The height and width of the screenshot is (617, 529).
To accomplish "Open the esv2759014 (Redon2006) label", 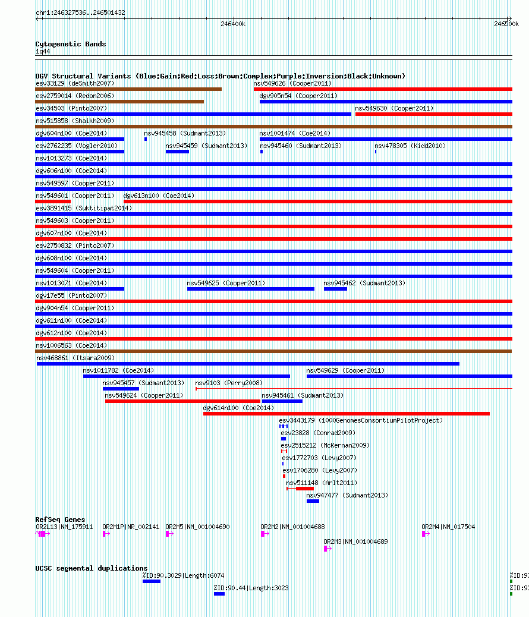I will coord(75,96).
